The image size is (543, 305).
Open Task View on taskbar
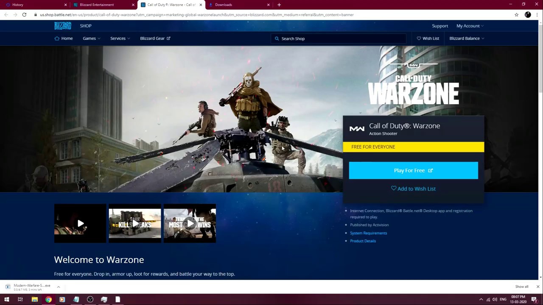tap(20, 299)
